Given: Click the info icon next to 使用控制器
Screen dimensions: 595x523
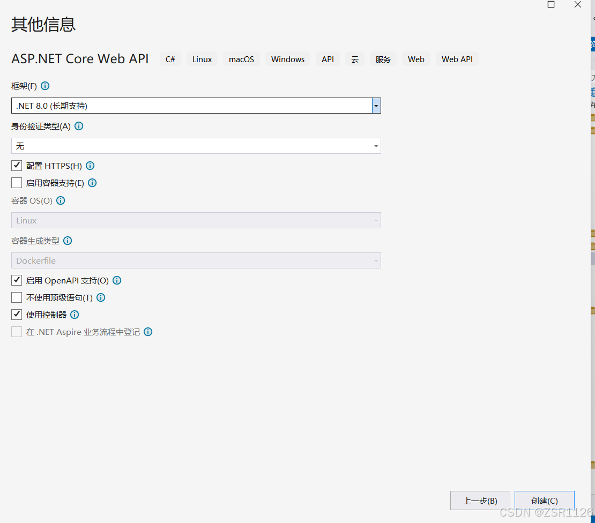Looking at the screenshot, I should pyautogui.click(x=75, y=315).
